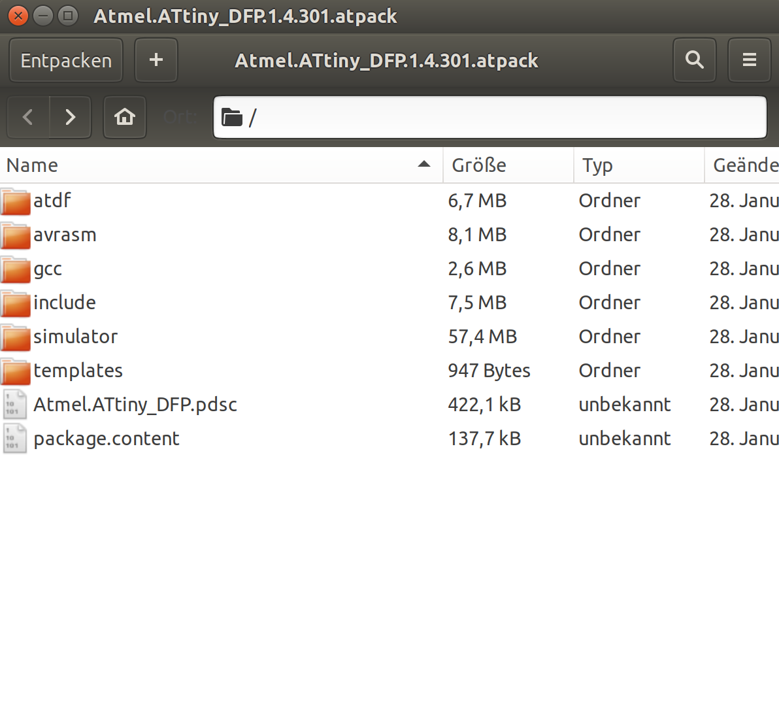779x706 pixels.
Task: Go to home location icon
Action: (125, 117)
